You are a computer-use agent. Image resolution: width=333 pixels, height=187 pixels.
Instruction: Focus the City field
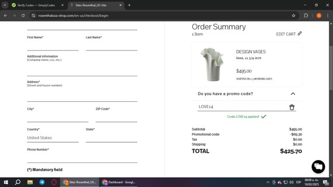(x=58, y=117)
